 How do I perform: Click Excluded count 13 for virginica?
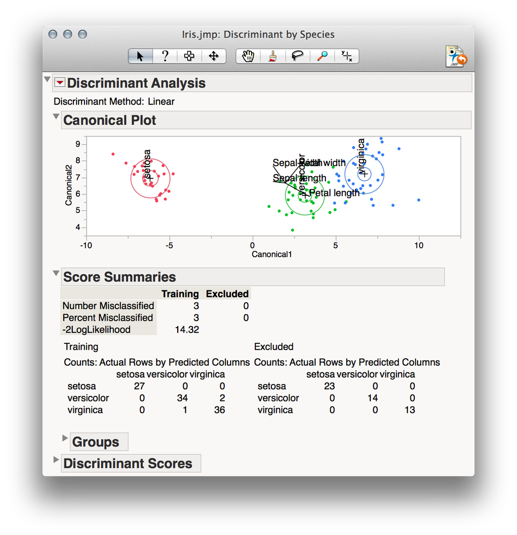coord(409,410)
